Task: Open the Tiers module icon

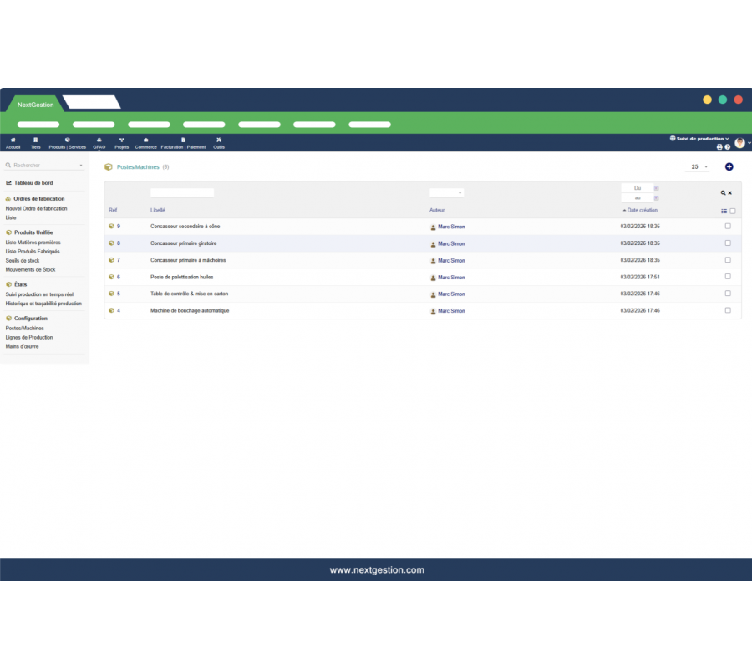Action: pos(35,140)
